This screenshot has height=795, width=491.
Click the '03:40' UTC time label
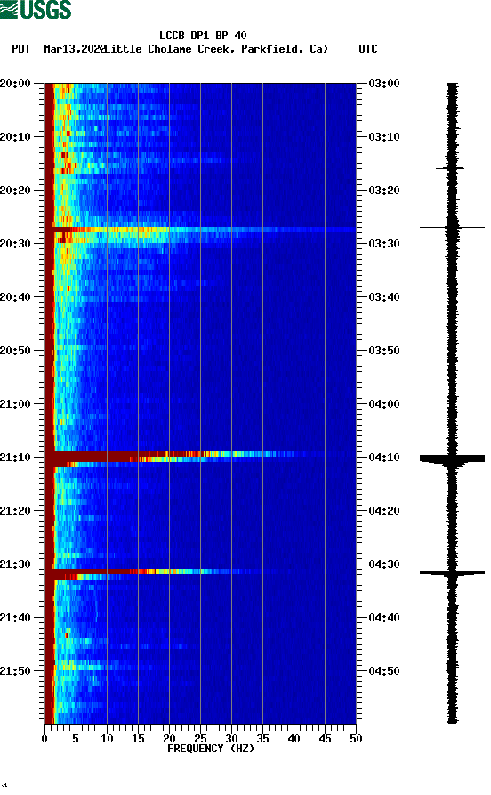click(x=384, y=297)
